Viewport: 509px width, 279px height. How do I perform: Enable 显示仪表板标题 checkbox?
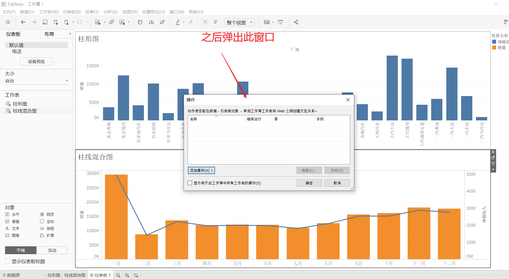[x=8, y=261]
